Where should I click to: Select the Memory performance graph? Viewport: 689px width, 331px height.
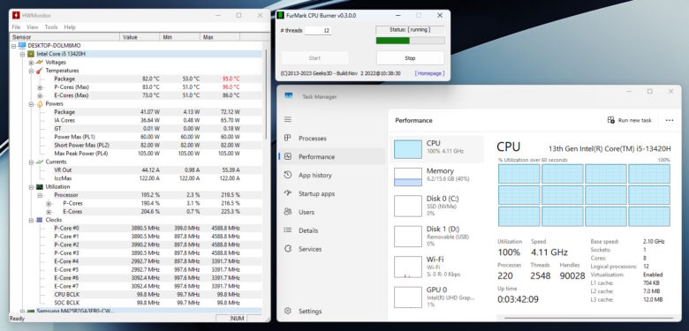click(x=408, y=177)
